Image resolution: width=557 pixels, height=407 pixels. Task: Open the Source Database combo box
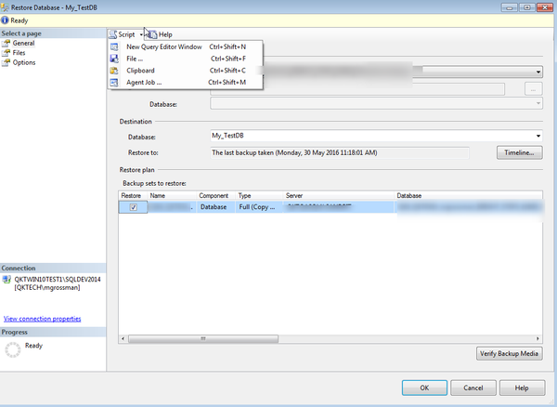click(376, 103)
